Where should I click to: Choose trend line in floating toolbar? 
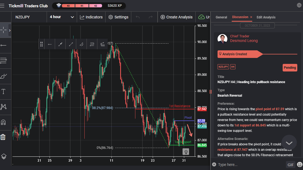[x=71, y=44]
